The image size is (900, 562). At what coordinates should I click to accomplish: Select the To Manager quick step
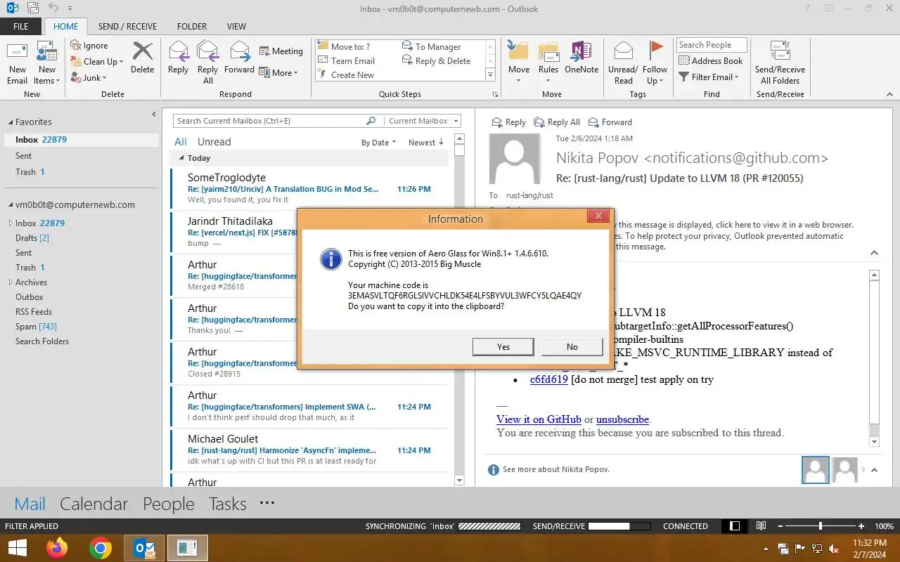432,47
